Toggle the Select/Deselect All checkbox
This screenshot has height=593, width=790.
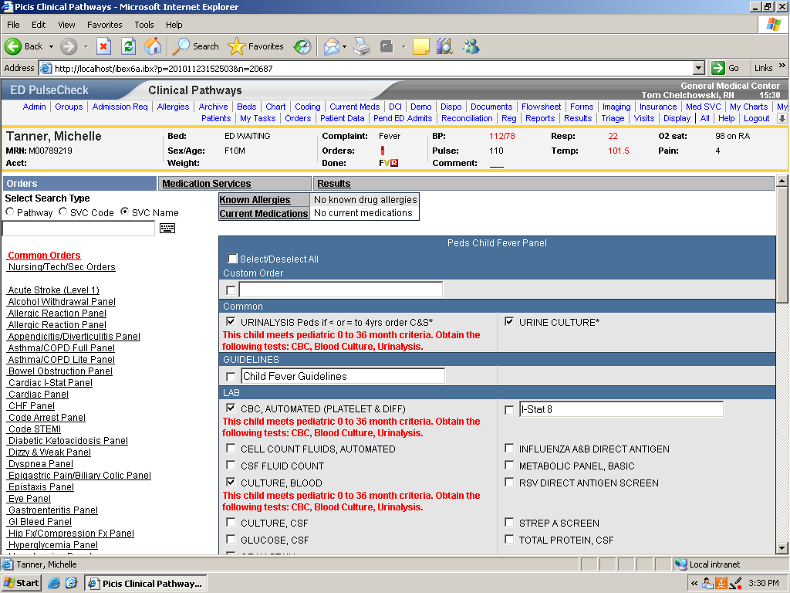(233, 259)
